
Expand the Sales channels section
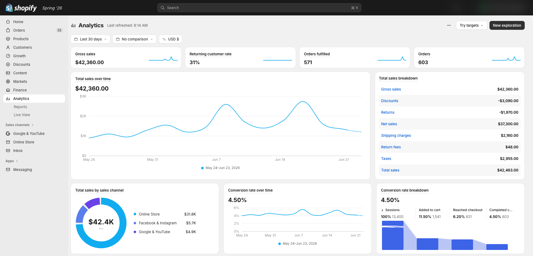pos(20,125)
